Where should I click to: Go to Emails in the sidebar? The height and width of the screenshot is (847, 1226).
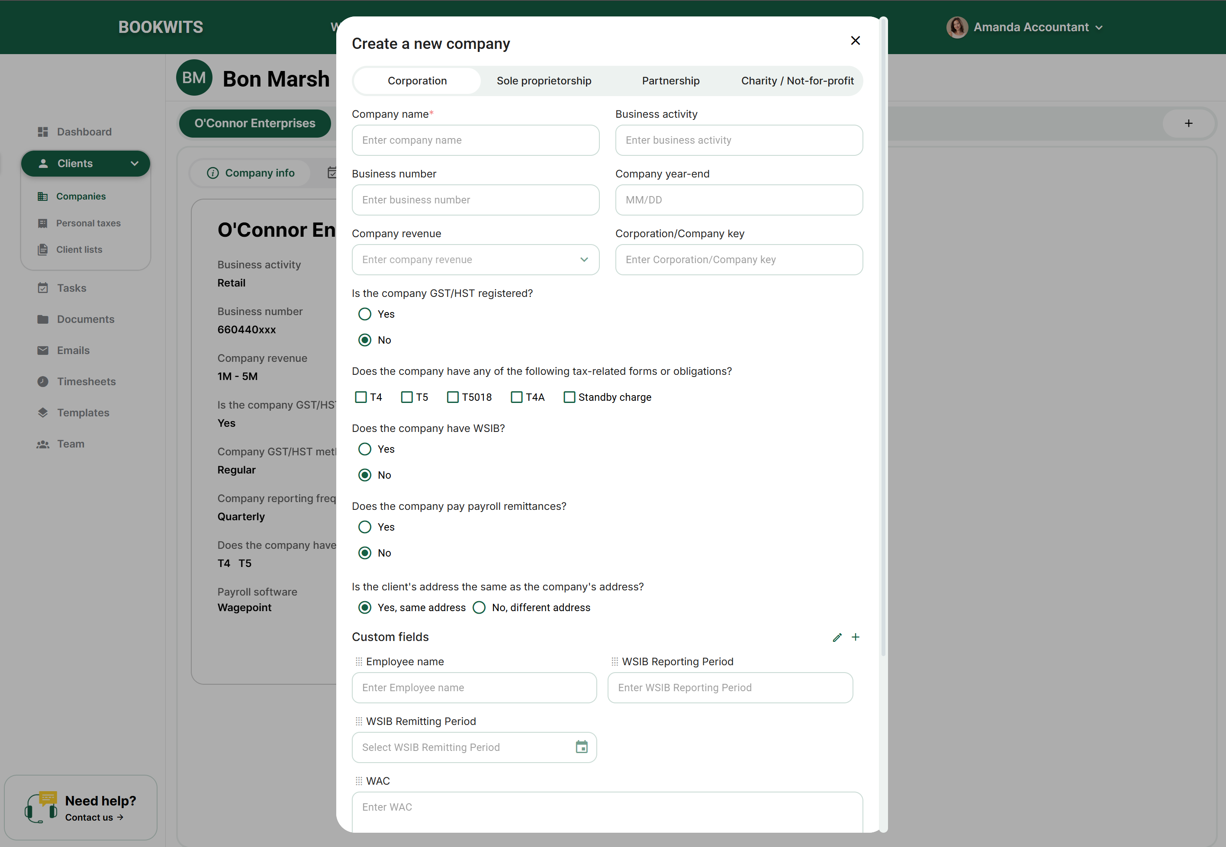pyautogui.click(x=64, y=350)
